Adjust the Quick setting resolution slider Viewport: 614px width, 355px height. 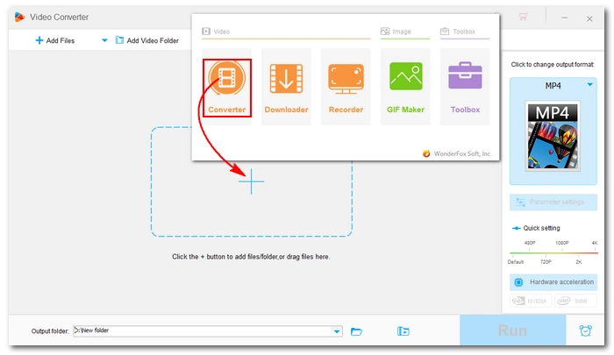(x=553, y=252)
